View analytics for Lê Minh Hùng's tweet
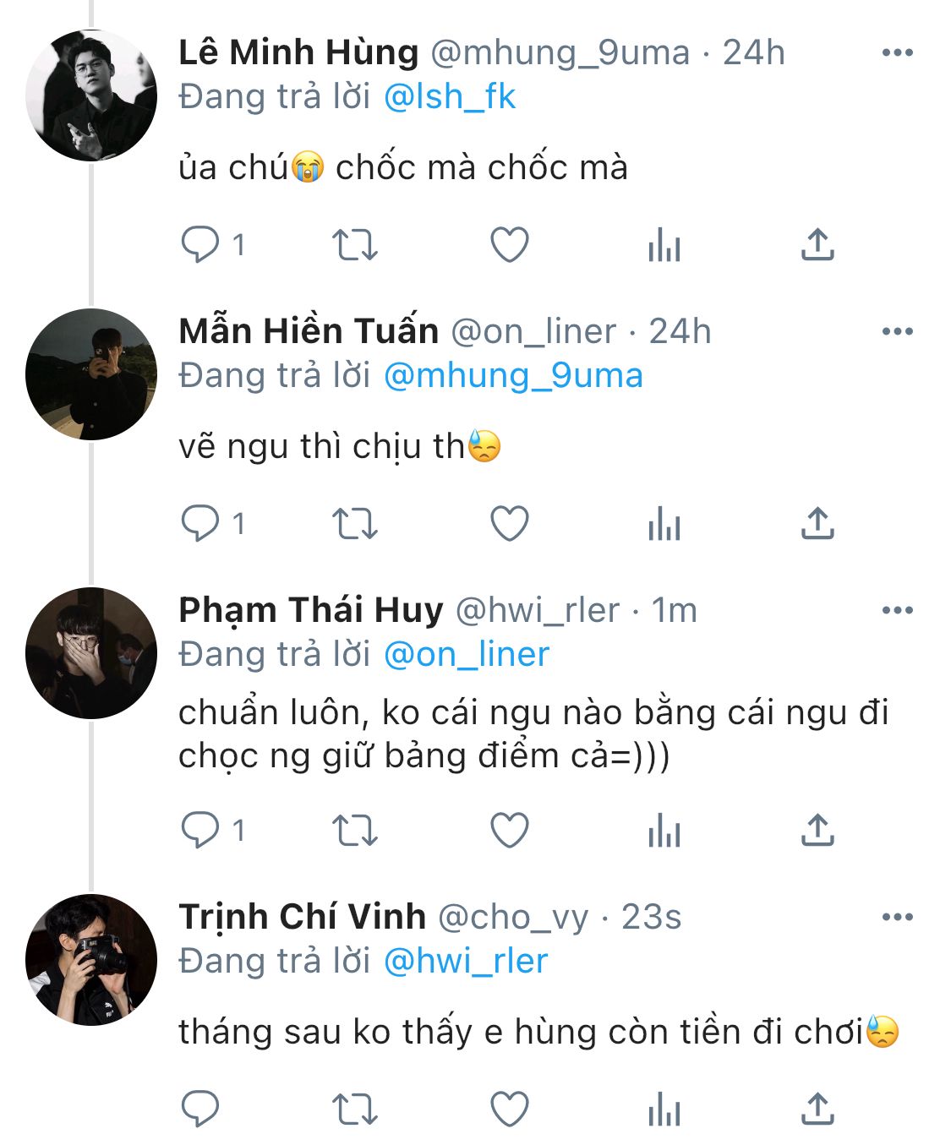Image resolution: width=951 pixels, height=1145 pixels. tap(664, 245)
